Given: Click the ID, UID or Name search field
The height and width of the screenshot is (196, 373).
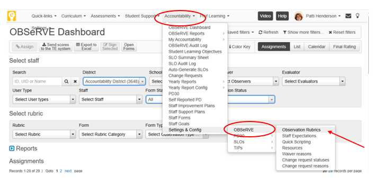Looking at the screenshot, I should tap(37, 81).
